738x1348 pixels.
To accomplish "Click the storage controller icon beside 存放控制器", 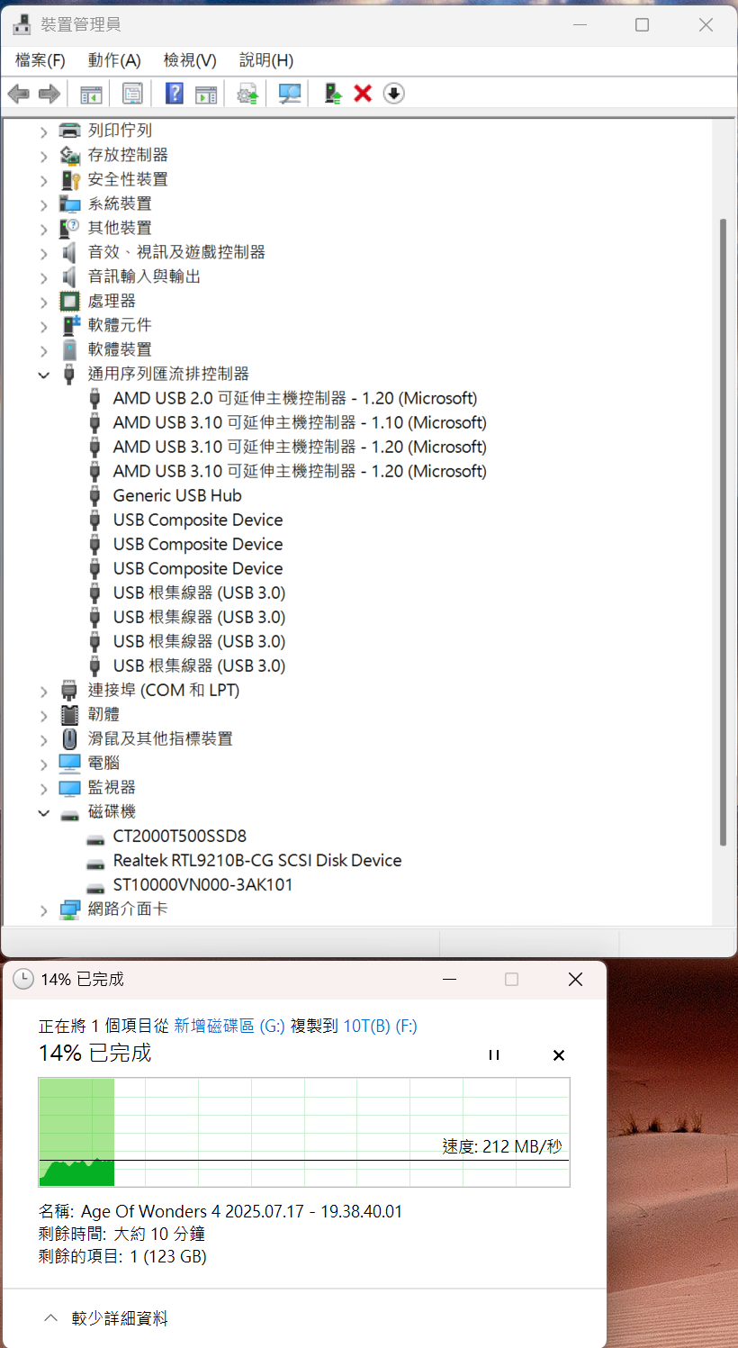I will point(69,155).
